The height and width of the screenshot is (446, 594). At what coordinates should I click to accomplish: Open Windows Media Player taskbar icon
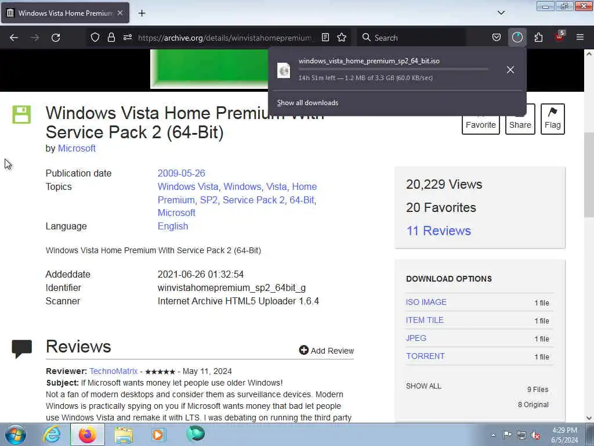point(159,435)
